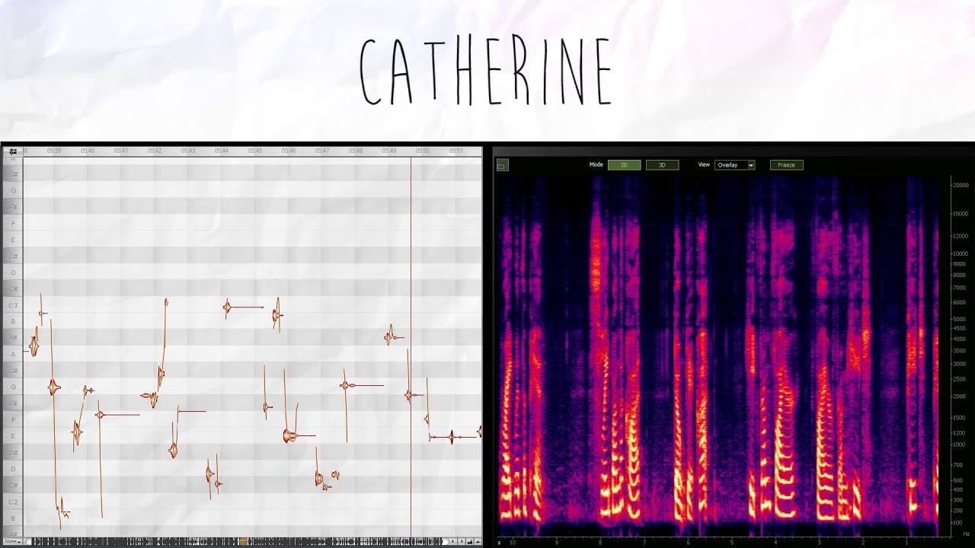Click the View label
The height and width of the screenshot is (548, 975).
click(704, 165)
